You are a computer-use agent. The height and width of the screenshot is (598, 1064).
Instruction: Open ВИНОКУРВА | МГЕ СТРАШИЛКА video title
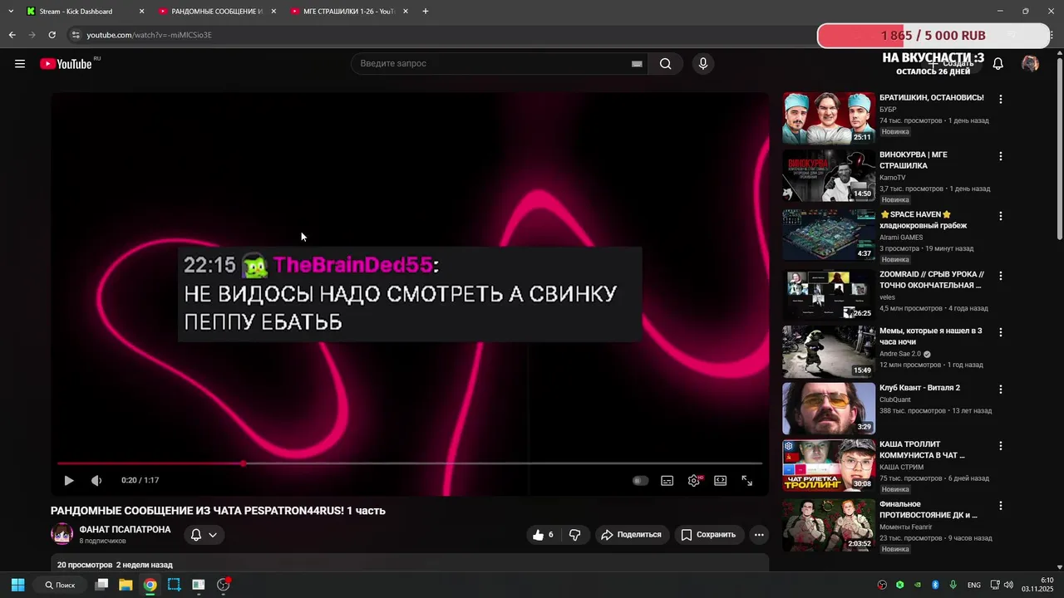[914, 160]
